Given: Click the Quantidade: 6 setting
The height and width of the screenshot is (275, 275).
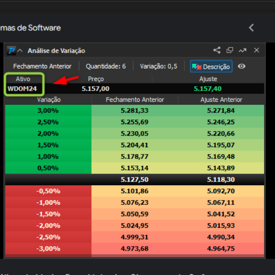Looking at the screenshot, I should (105, 66).
